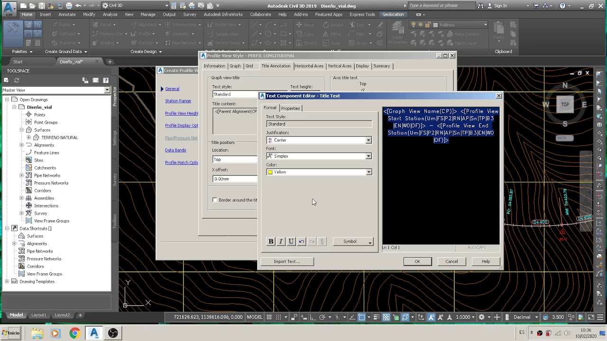Open the Prospector side tab in Toolspace
607x341 pixels.
[x=115, y=96]
